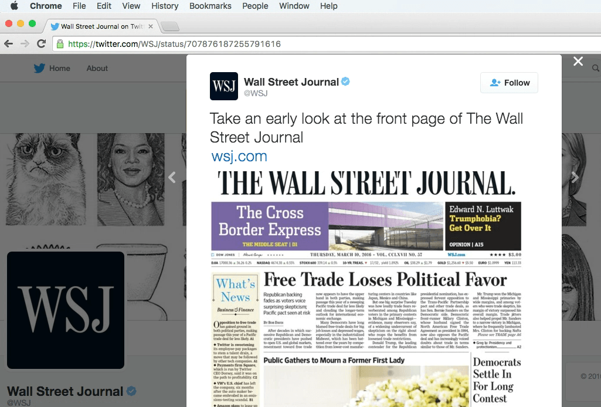
Task: Open the People menu
Action: (255, 6)
